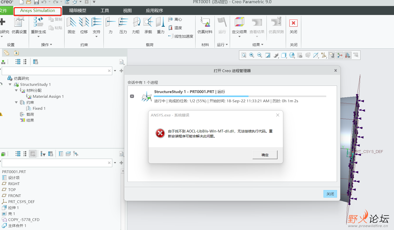Toggle model tree columns display button
Image resolution: width=394 pixels, height=230 pixels.
click(x=33, y=154)
